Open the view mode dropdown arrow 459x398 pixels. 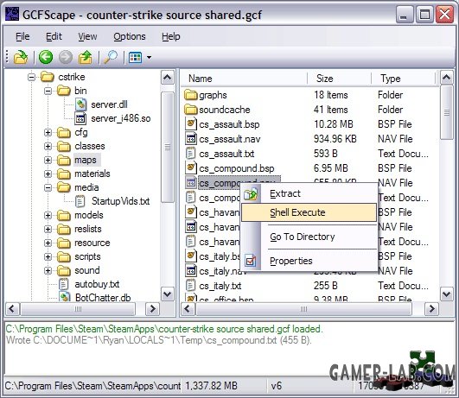click(x=149, y=57)
